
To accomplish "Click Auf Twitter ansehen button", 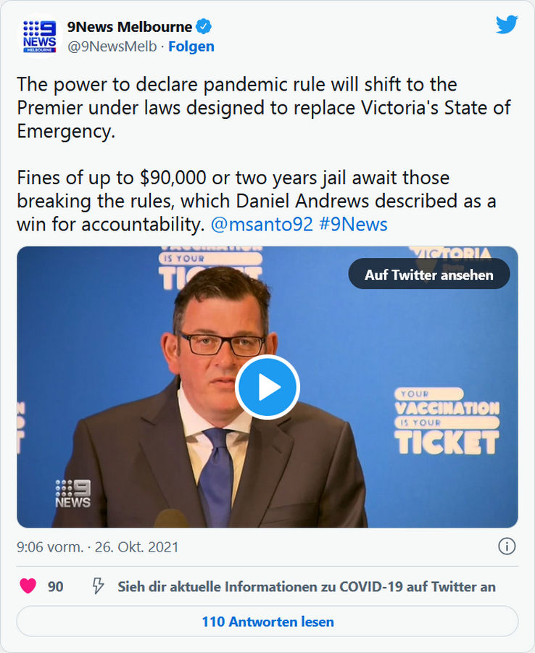I will [x=428, y=275].
